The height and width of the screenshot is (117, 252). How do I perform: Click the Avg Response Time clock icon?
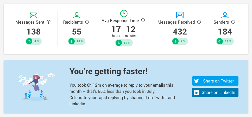pyautogui.click(x=124, y=13)
